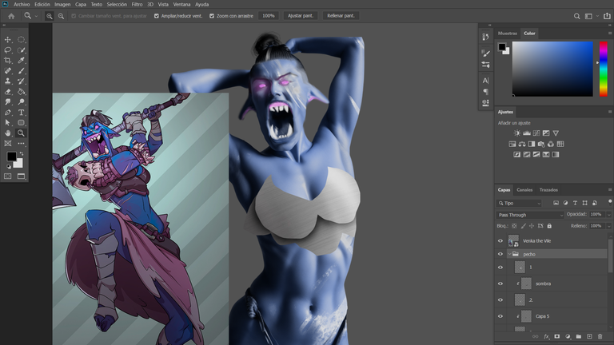Open the Archivo menu
The height and width of the screenshot is (345, 614).
(x=22, y=4)
